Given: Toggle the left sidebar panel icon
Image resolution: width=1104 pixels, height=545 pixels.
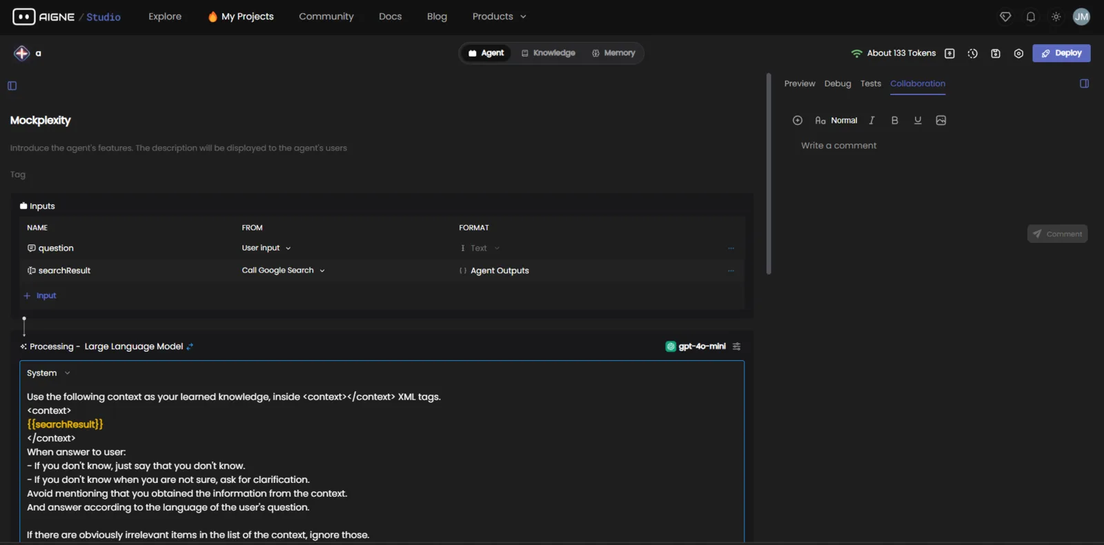Looking at the screenshot, I should (x=12, y=86).
